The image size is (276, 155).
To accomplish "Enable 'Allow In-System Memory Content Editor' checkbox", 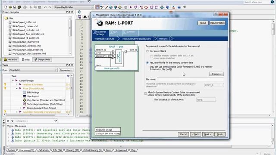I will (146, 93).
